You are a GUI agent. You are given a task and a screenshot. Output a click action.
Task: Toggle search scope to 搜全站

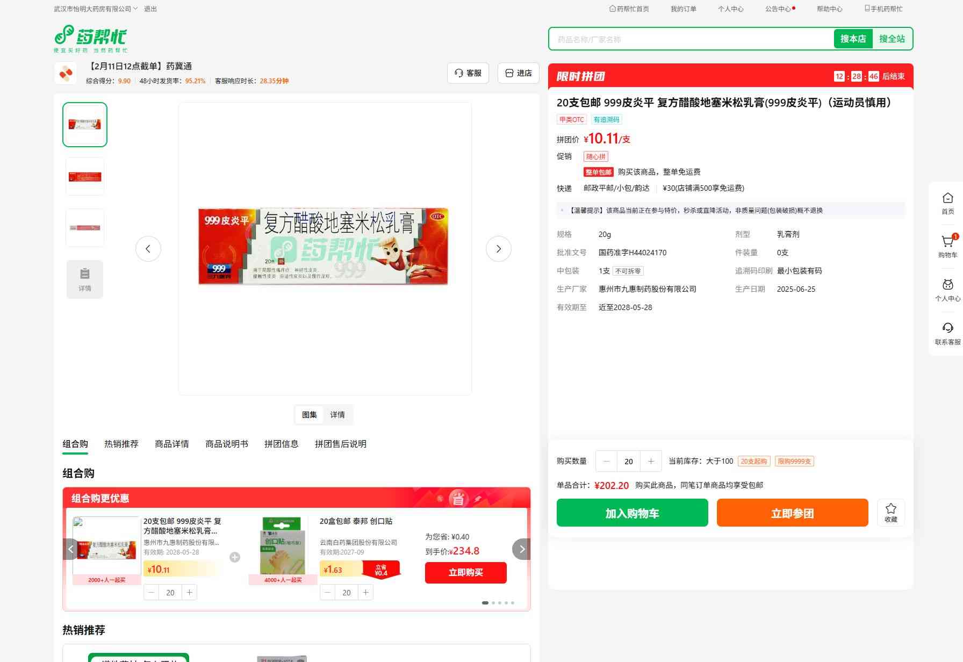892,39
